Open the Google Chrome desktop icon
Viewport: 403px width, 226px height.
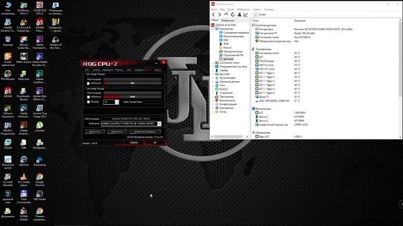click(40, 180)
